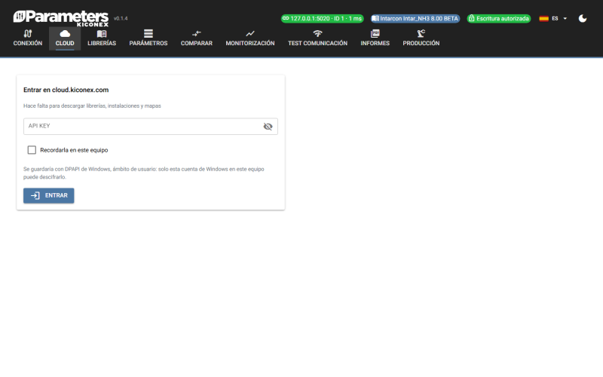
Task: Switch to the Comparar tab
Action: tap(197, 38)
